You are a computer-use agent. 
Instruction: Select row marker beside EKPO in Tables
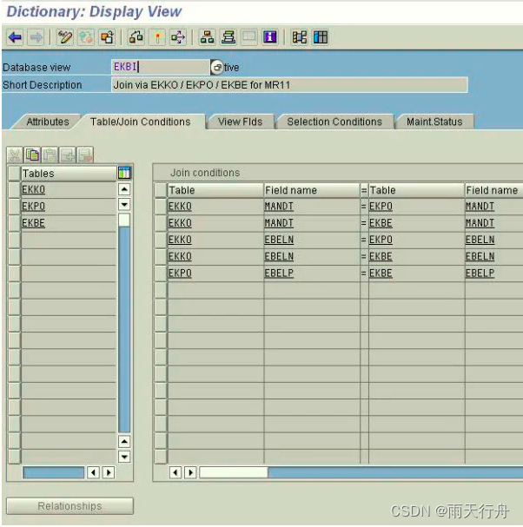(14, 206)
